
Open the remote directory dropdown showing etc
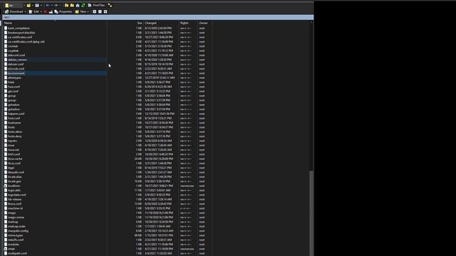pos(15,5)
